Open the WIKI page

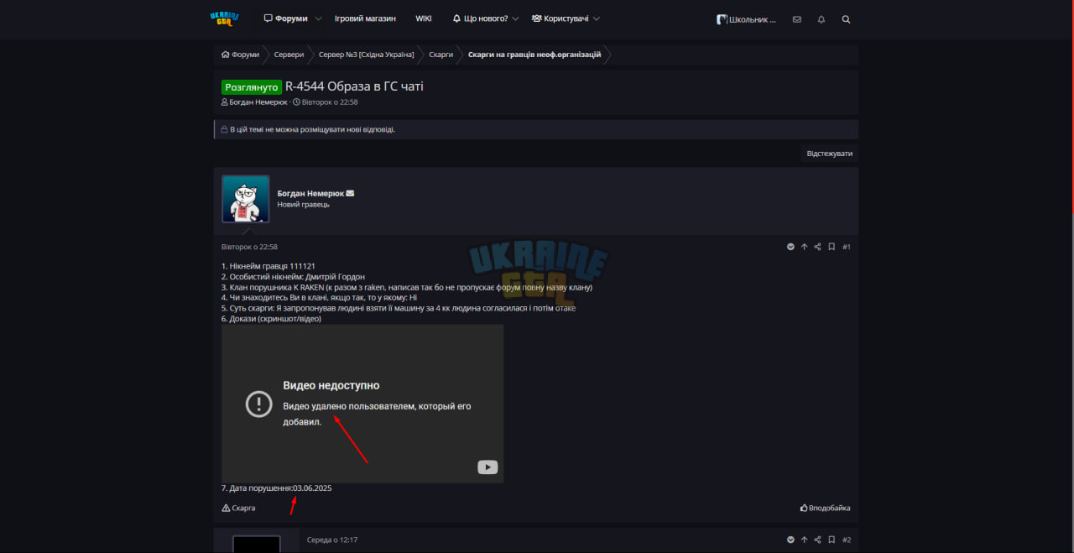click(x=424, y=18)
